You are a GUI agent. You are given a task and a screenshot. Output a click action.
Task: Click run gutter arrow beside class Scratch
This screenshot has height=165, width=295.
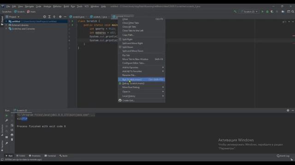click(x=72, y=21)
